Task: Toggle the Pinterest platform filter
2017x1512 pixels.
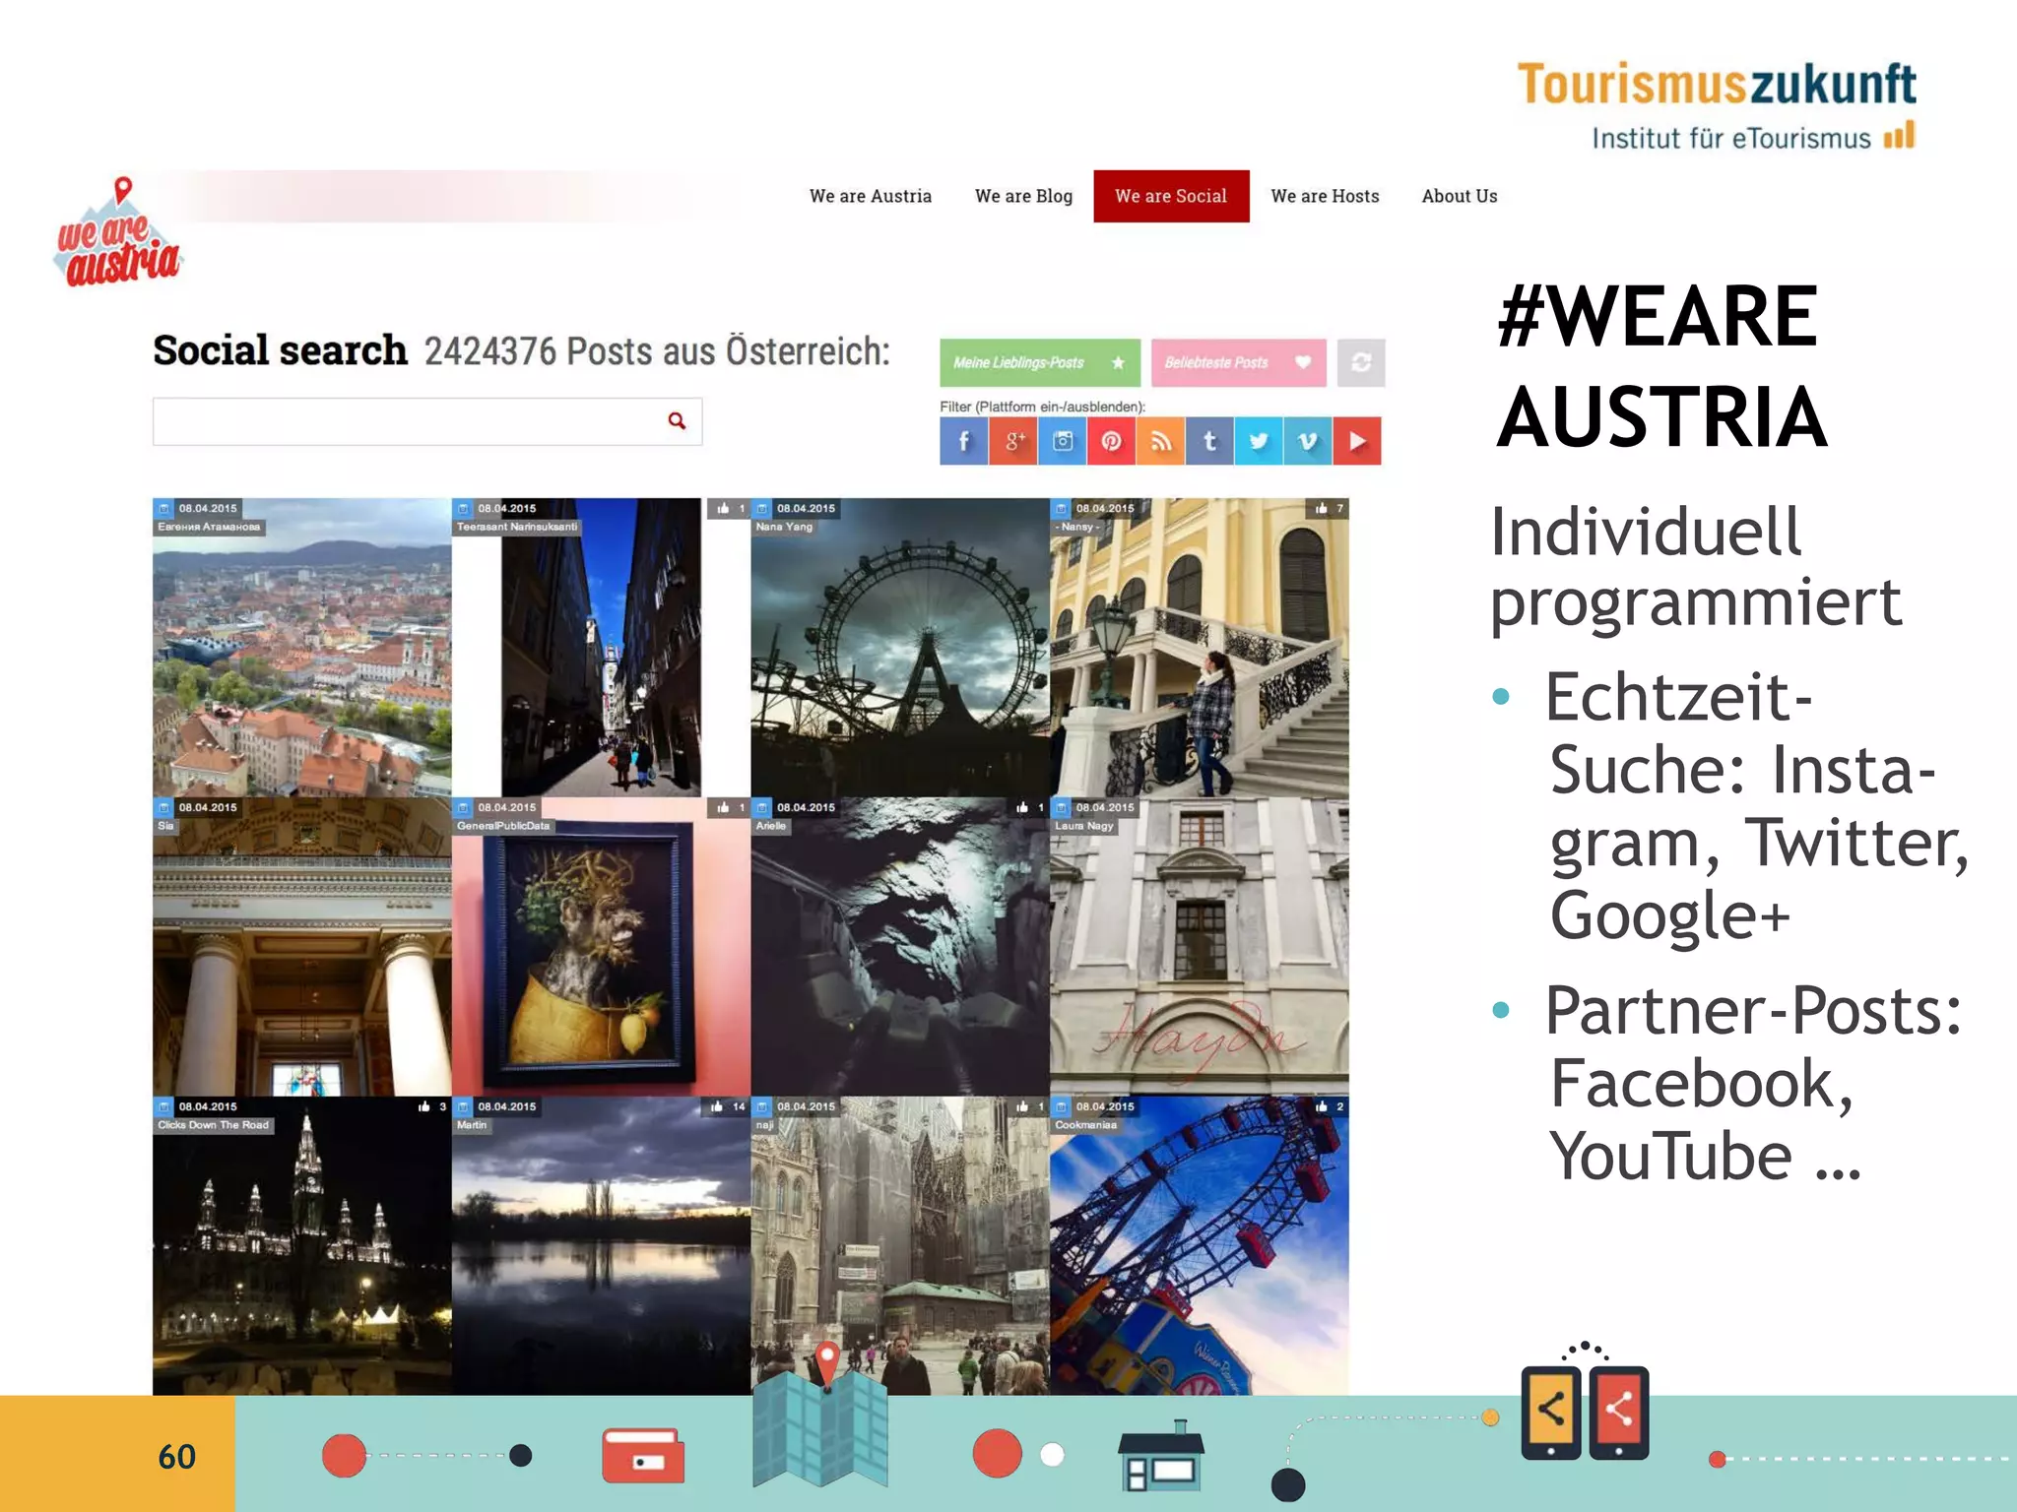Action: tap(1111, 441)
